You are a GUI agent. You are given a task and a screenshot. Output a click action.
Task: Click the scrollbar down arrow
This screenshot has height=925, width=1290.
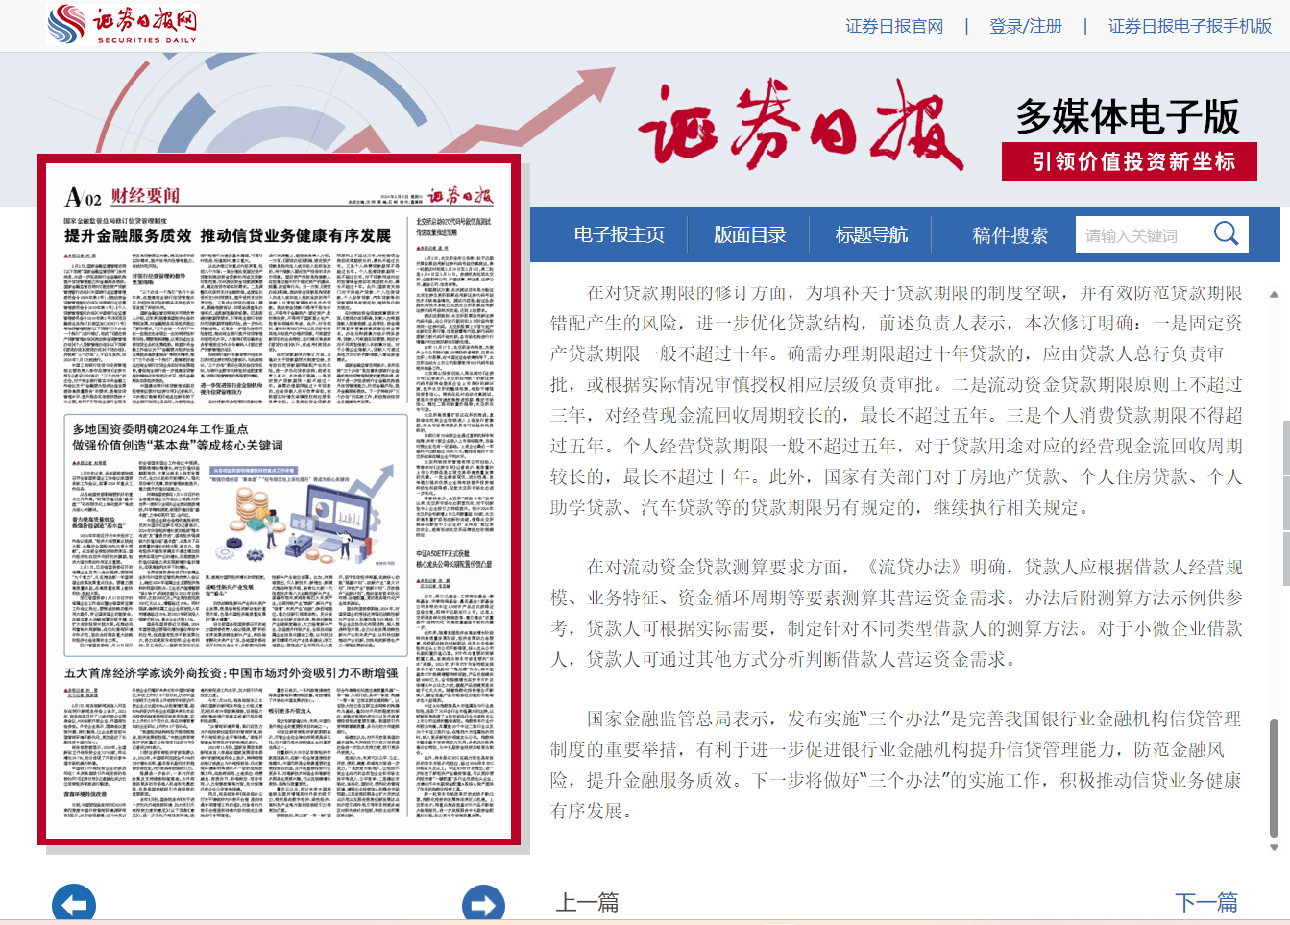(x=1275, y=847)
